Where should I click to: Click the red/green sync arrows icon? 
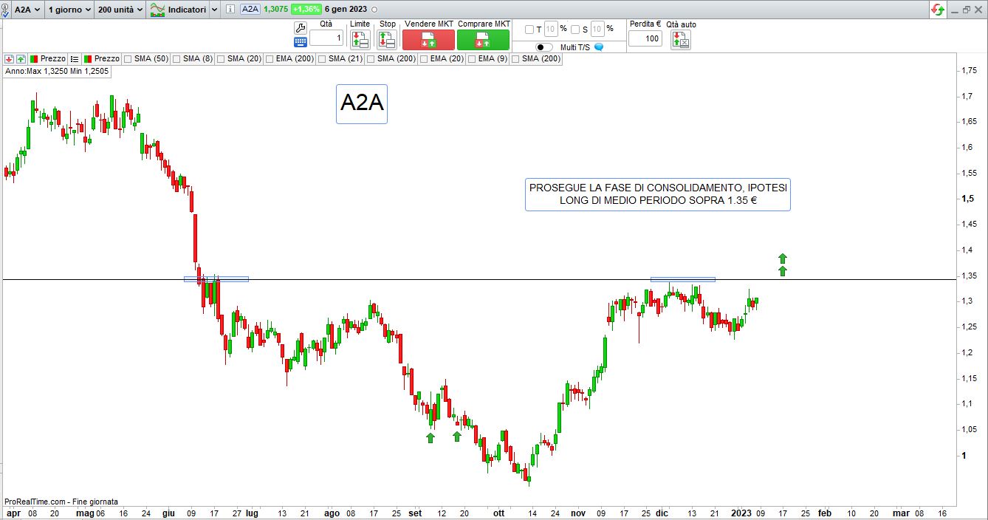[938, 10]
